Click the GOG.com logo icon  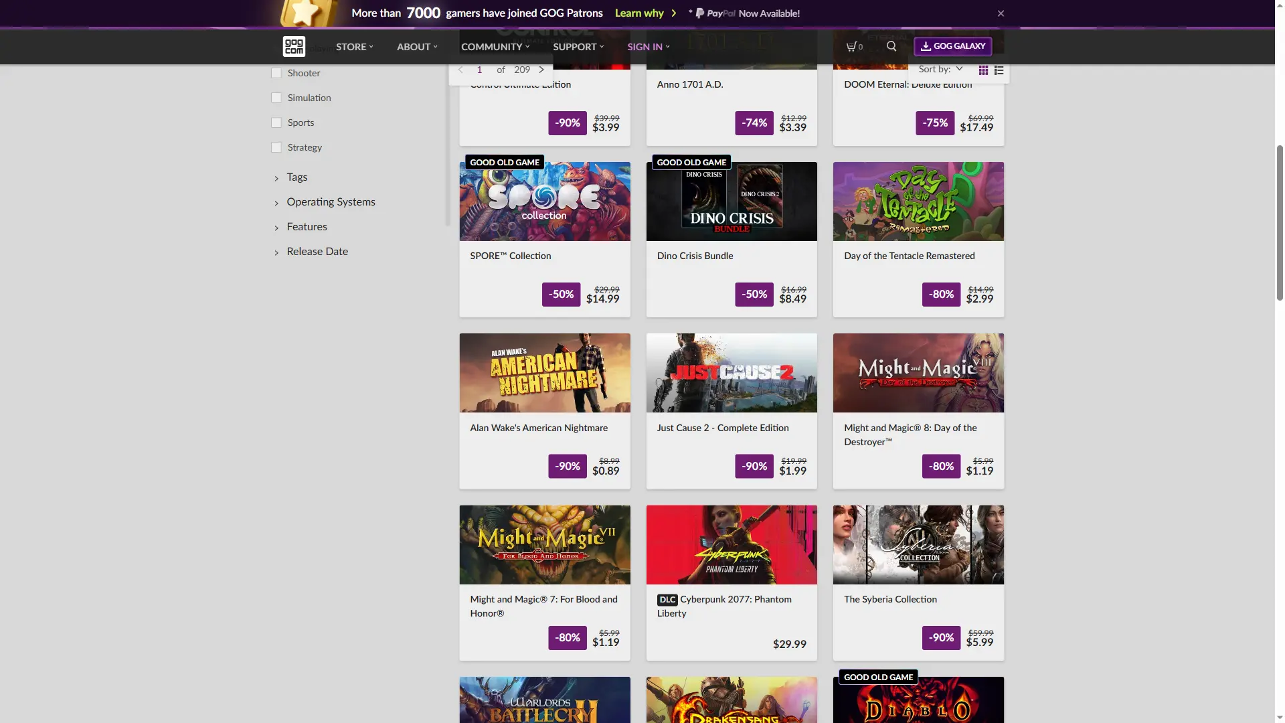(294, 46)
